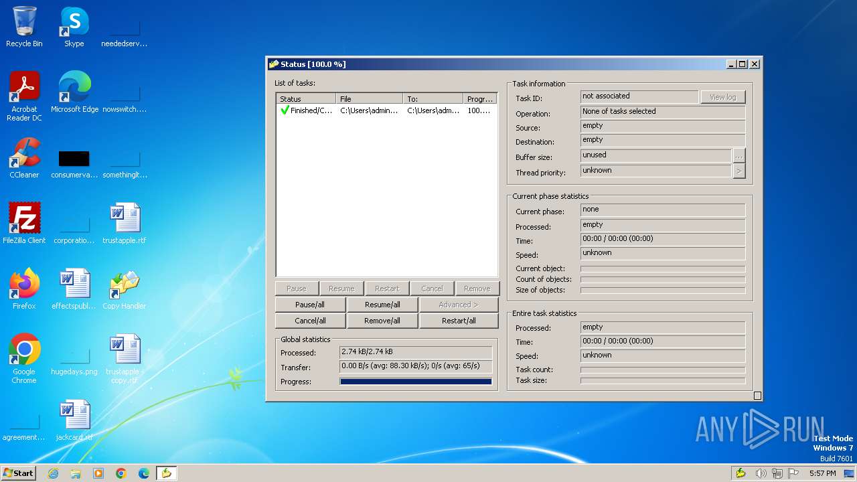Sort the task list by the Progr... column
This screenshot has height=482, width=857.
click(480, 98)
